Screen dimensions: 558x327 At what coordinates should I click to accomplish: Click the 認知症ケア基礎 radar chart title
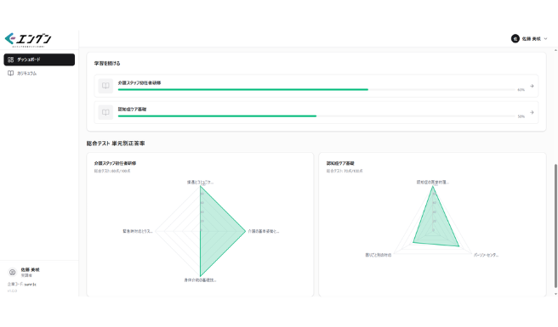[340, 163]
